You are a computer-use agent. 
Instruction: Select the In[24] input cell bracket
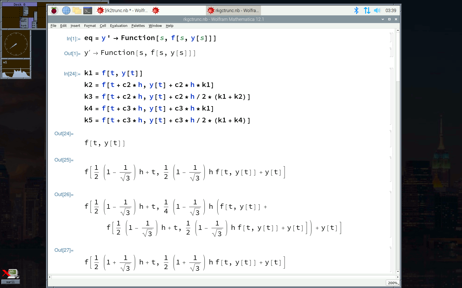pos(391,97)
